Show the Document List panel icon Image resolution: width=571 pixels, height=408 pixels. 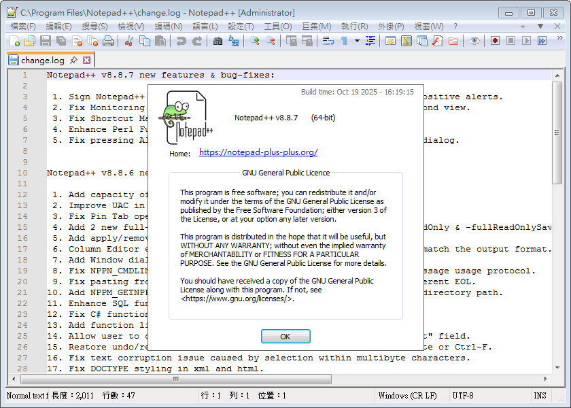(422, 41)
